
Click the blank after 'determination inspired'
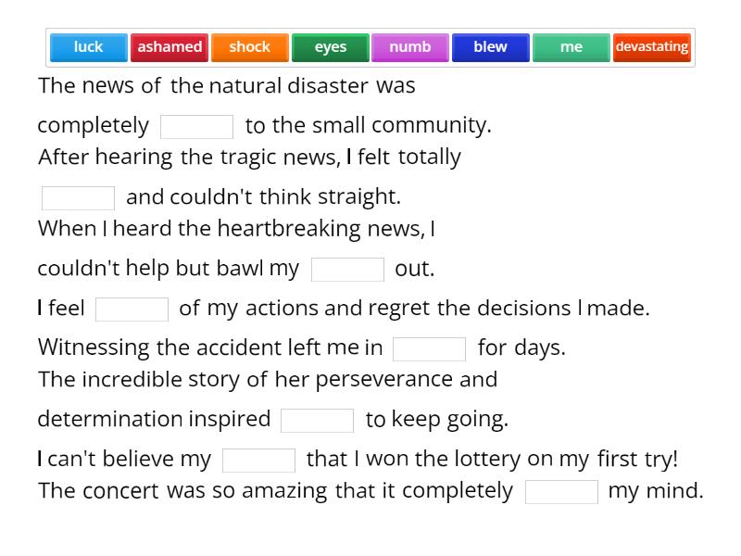pyautogui.click(x=315, y=418)
